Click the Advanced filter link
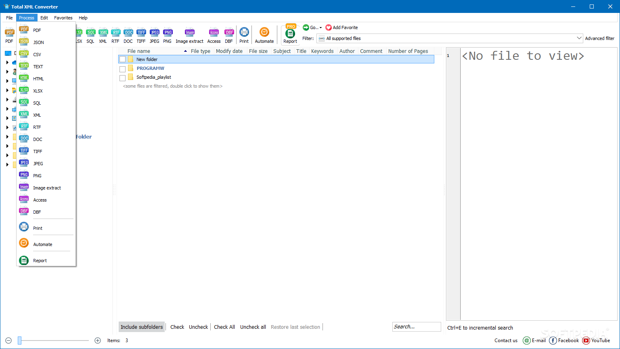The width and height of the screenshot is (620, 349). tap(599, 38)
